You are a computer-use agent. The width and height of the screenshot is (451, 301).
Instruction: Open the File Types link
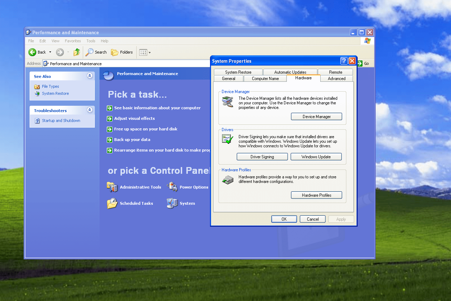coord(50,86)
